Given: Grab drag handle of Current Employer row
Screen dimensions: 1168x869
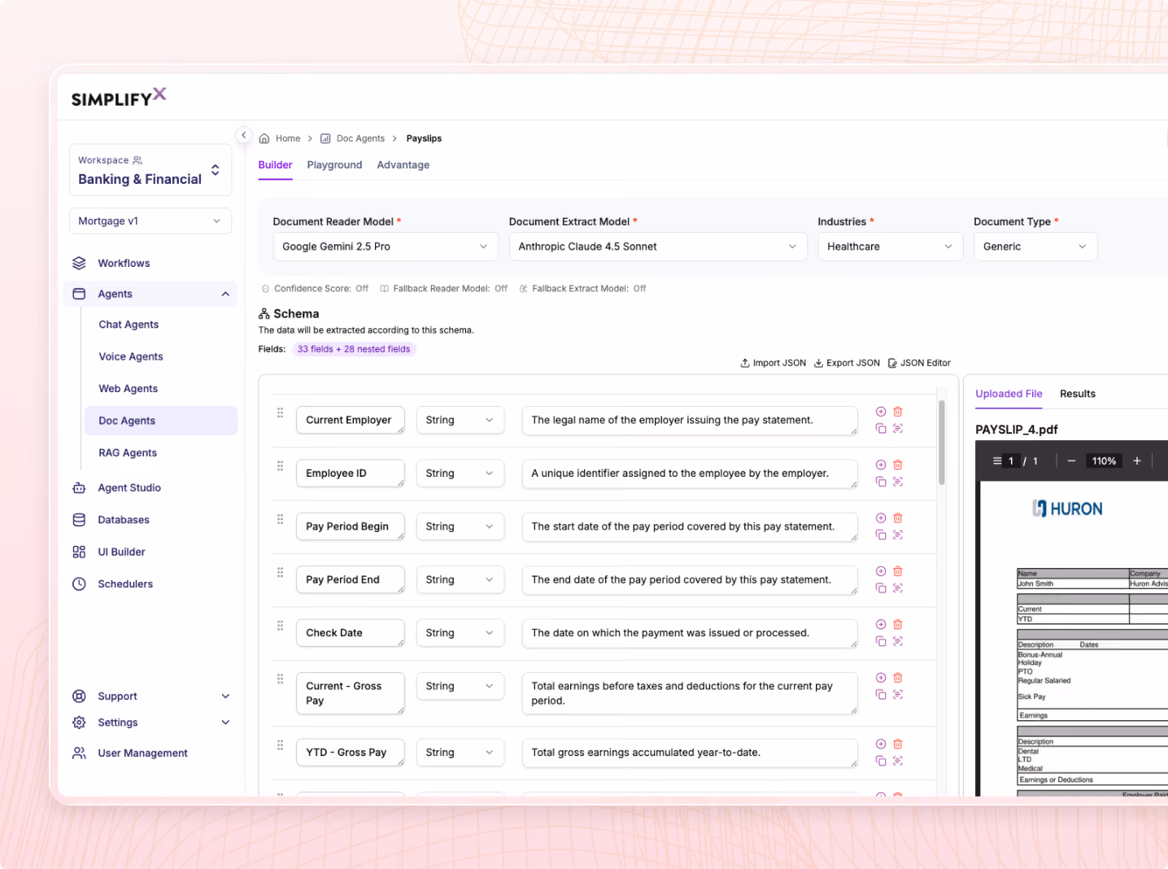Looking at the screenshot, I should click(280, 413).
